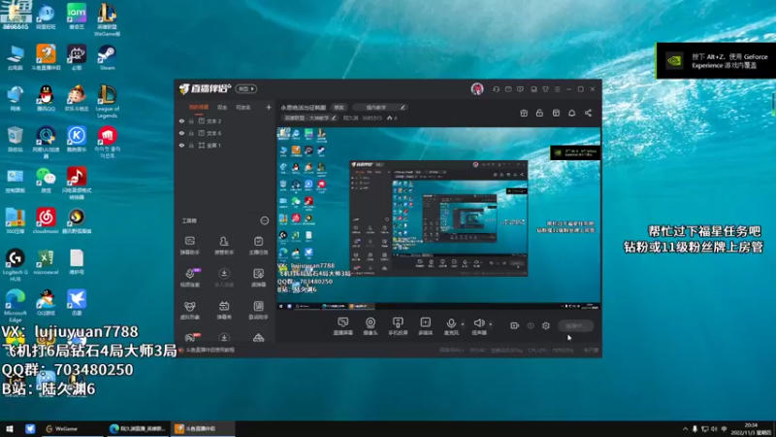Add 手机投屏 phone cast source
Viewport: 776px width, 437px height.
coord(398,326)
